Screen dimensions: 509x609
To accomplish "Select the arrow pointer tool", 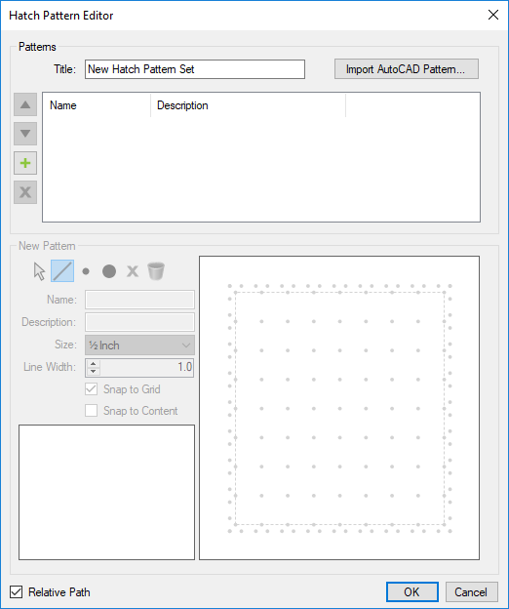I will coord(39,271).
